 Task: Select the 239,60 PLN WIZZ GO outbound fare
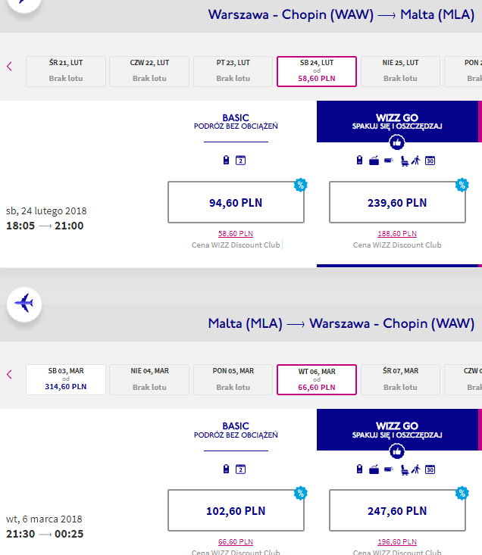point(397,202)
